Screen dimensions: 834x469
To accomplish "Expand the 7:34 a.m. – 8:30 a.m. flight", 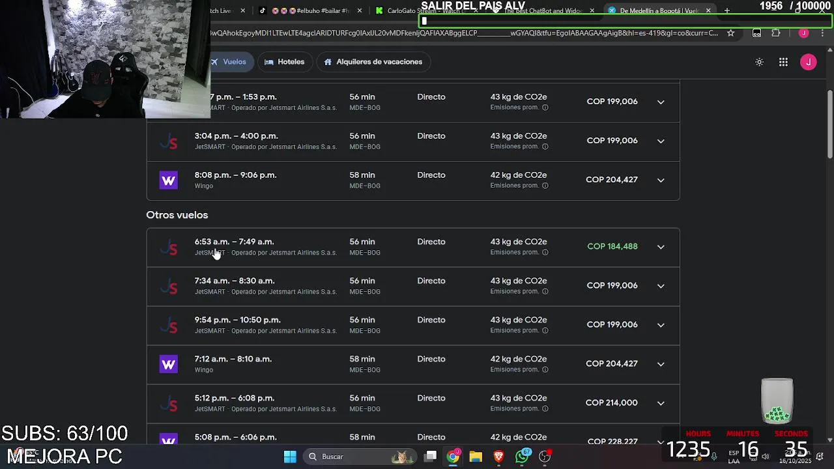I will tap(661, 285).
